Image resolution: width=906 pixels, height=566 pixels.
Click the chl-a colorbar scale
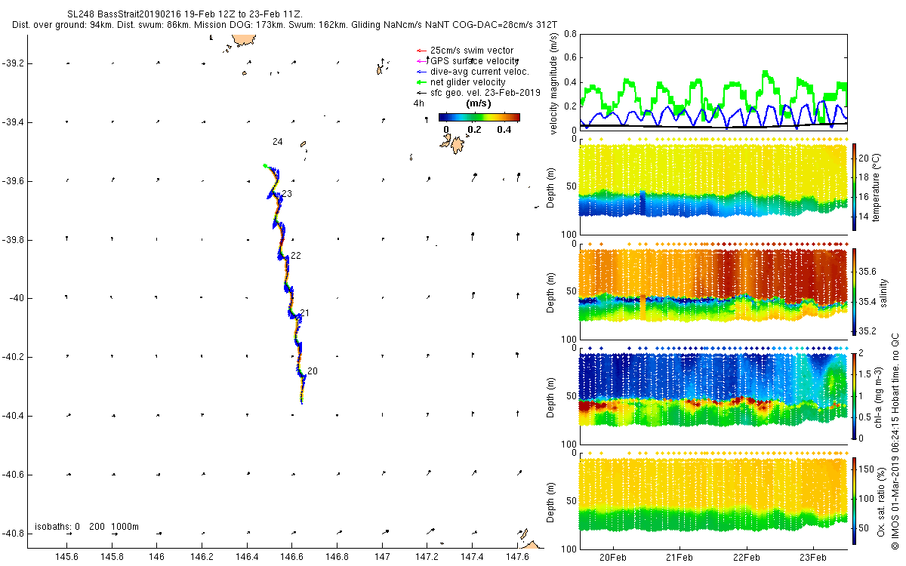[855, 395]
